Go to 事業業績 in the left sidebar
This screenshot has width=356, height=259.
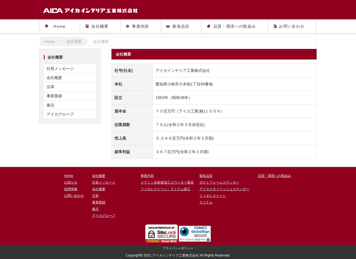(x=70, y=96)
